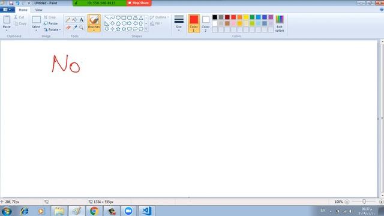The height and width of the screenshot is (216, 384).
Task: Expand the Shapes gallery more arrow
Action: 146,29
